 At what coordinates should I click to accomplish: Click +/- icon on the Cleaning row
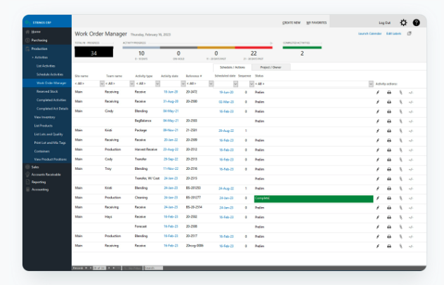(x=411, y=199)
